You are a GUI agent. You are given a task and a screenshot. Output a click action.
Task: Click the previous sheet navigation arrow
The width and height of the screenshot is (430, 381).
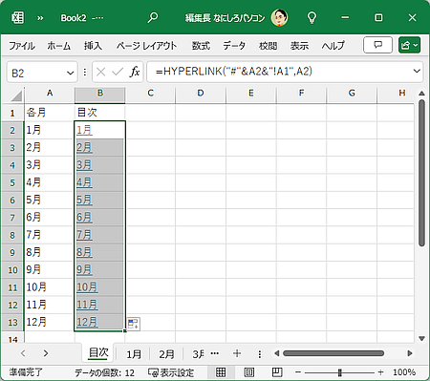[x=23, y=353]
